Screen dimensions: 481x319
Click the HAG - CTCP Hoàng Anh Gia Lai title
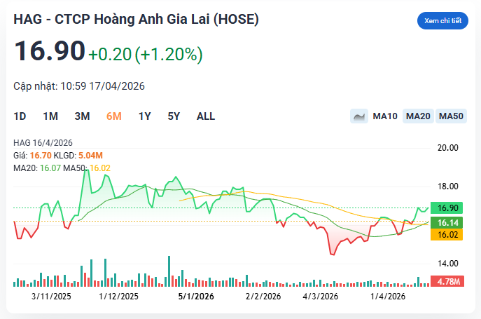136,20
